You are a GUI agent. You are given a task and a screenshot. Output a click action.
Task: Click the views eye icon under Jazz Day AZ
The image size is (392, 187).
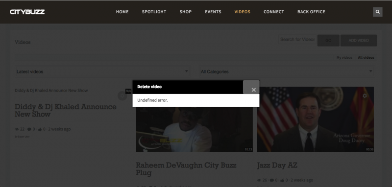point(259,180)
